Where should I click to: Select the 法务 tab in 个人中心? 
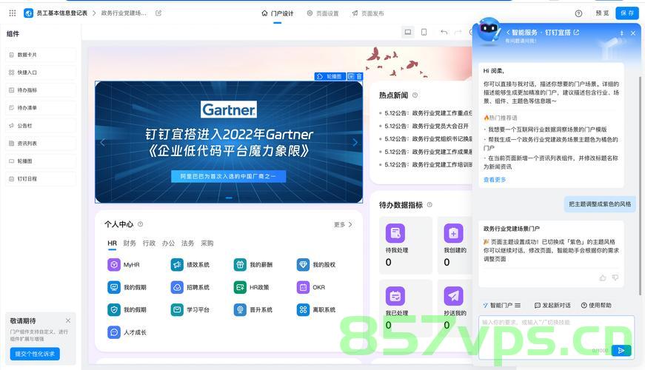coord(187,243)
